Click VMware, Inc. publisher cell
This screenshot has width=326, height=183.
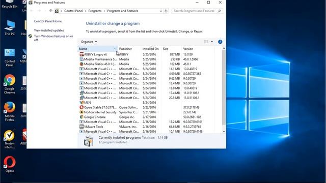[128, 127]
